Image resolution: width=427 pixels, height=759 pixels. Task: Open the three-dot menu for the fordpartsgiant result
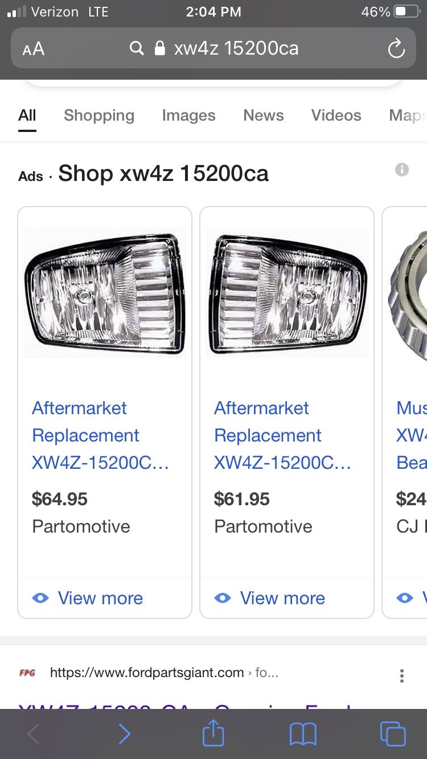pos(402,676)
